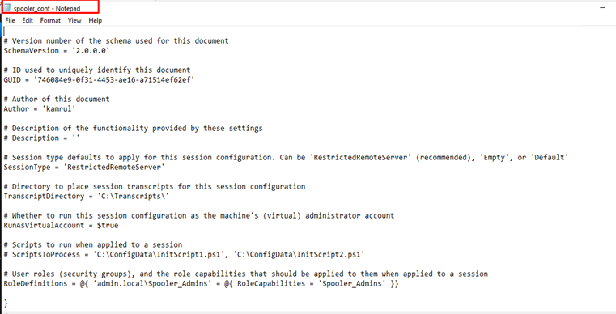Open the View menu
616x314 pixels.
pyautogui.click(x=74, y=20)
